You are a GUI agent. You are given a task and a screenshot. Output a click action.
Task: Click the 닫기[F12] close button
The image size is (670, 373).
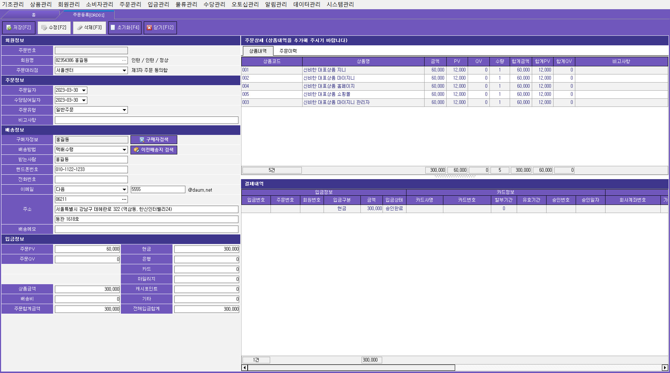click(x=160, y=28)
